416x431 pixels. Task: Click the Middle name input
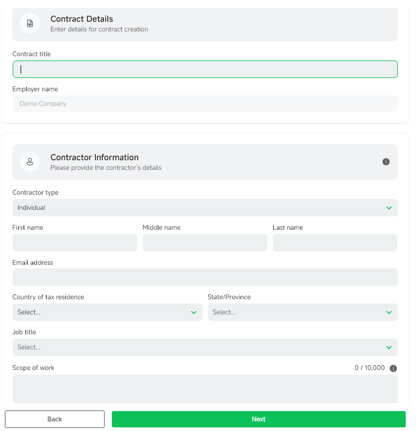click(205, 242)
